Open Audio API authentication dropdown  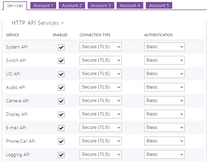(x=164, y=87)
